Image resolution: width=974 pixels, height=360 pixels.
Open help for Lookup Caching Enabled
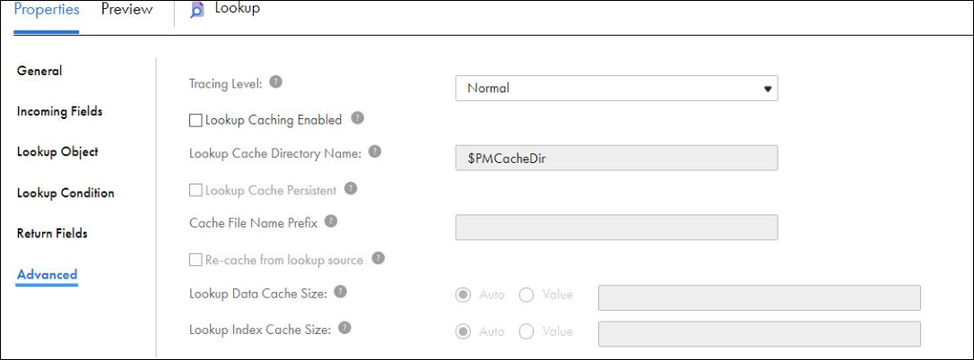pos(357,118)
